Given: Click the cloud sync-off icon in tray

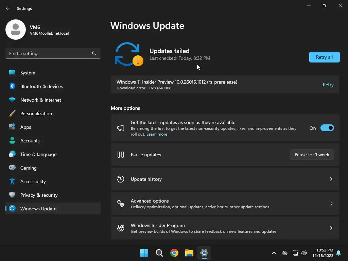Looking at the screenshot, I should coord(285,253).
